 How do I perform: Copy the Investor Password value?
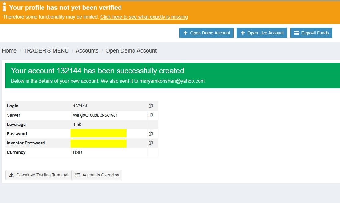[x=151, y=143]
